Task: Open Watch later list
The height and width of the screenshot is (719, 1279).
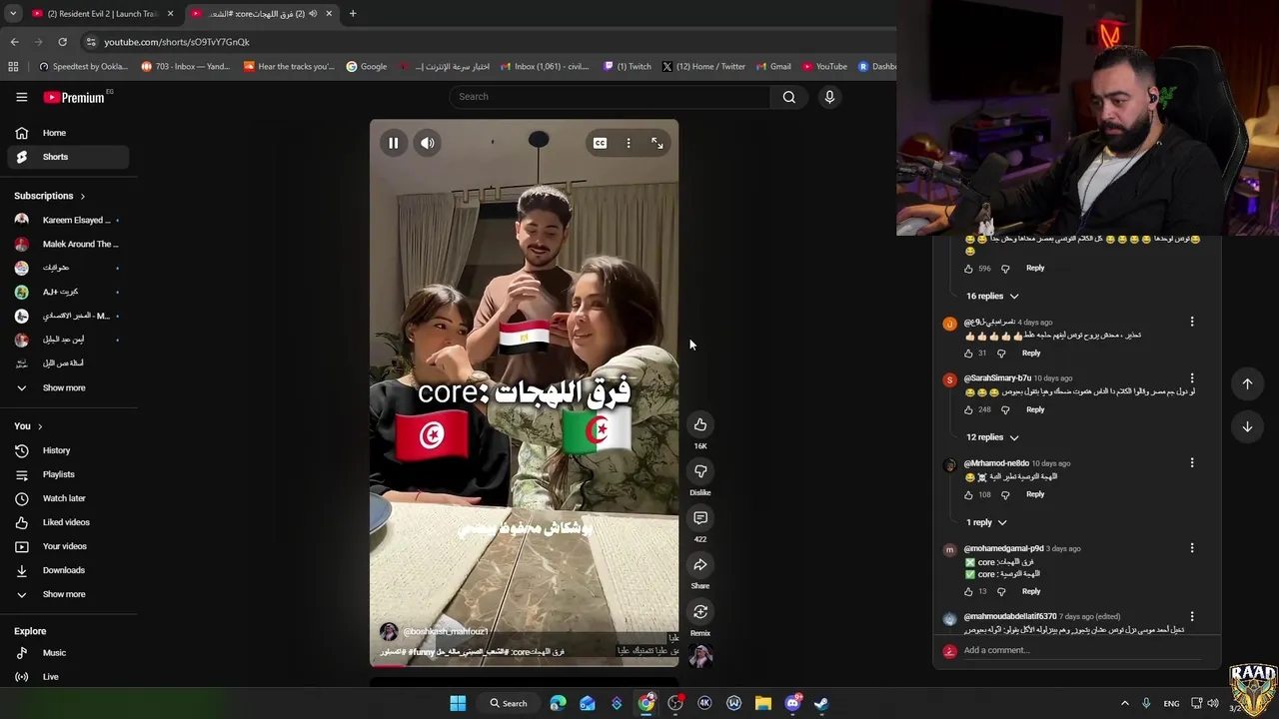Action: pos(69,498)
